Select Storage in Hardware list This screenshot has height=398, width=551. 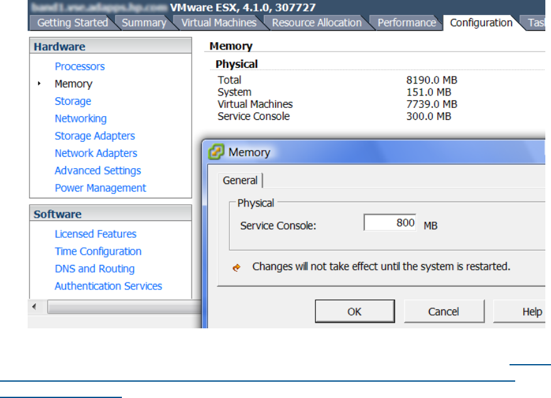coord(73,101)
